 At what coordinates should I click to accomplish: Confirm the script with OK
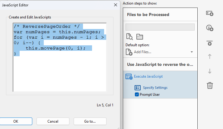16,121
